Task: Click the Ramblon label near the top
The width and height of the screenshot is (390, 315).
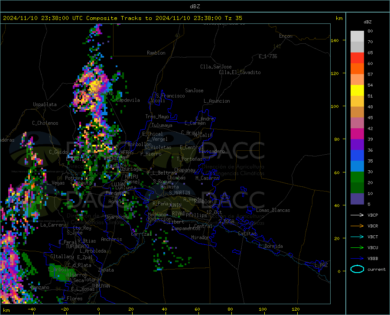Action: [x=156, y=53]
